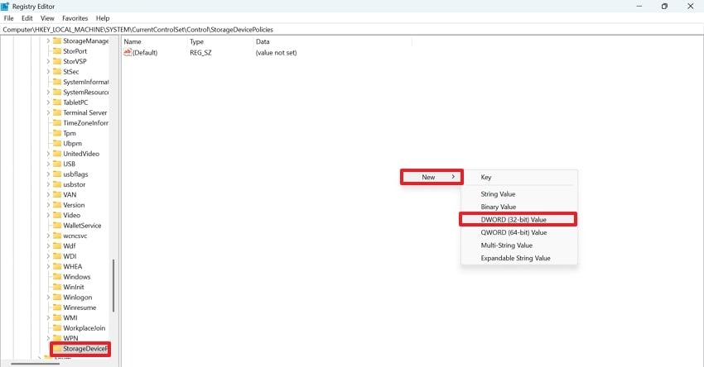Viewport: 704px width, 367px height.
Task: Choose Expandable String Value
Action: point(519,258)
